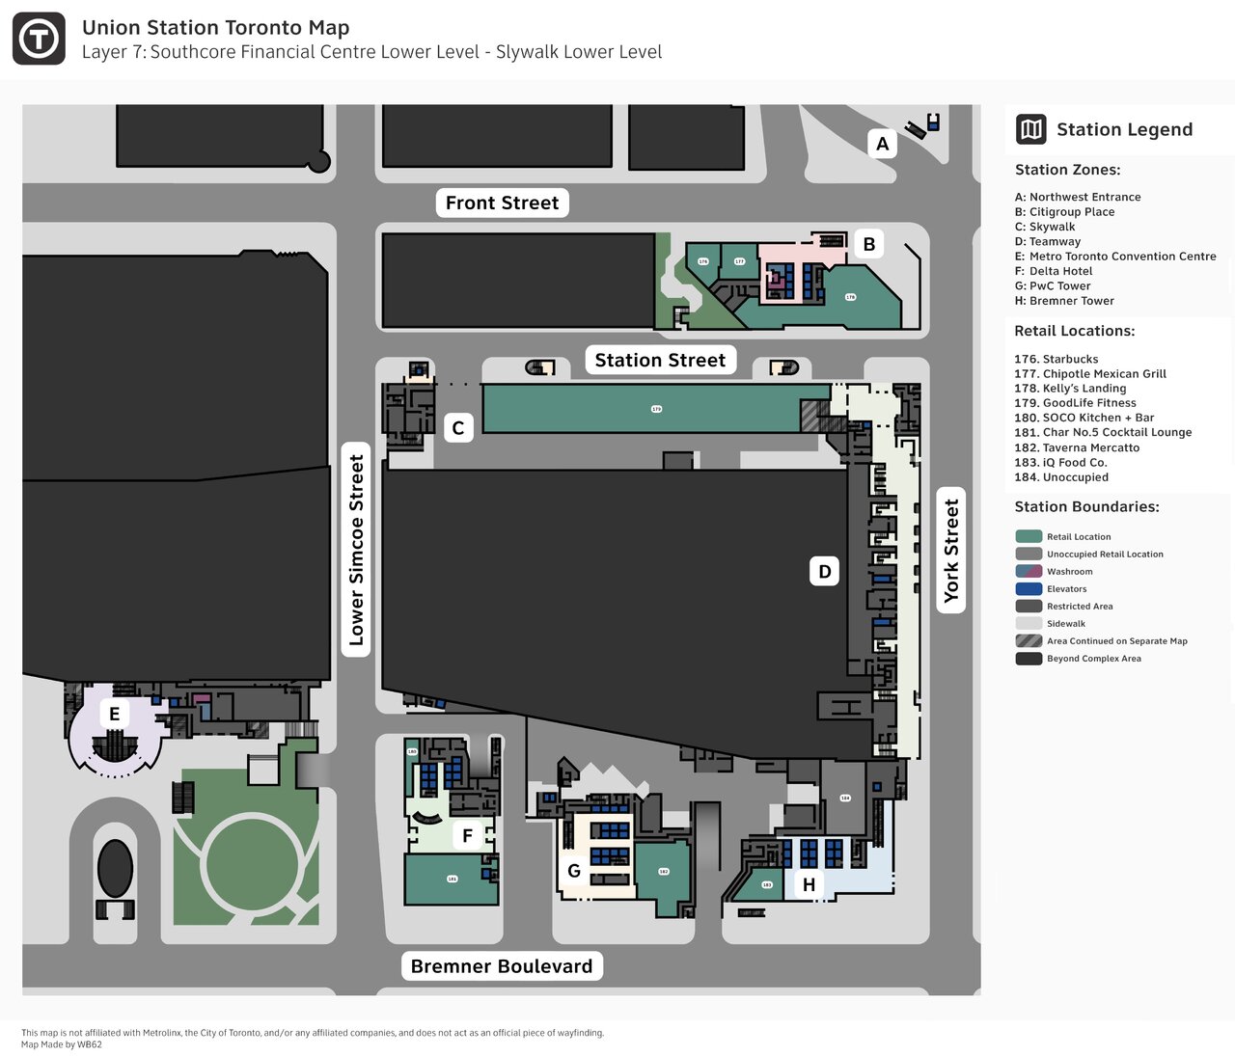Select zone marker A on the map
Image resolution: width=1235 pixels, height=1056 pixels.
pyautogui.click(x=882, y=144)
